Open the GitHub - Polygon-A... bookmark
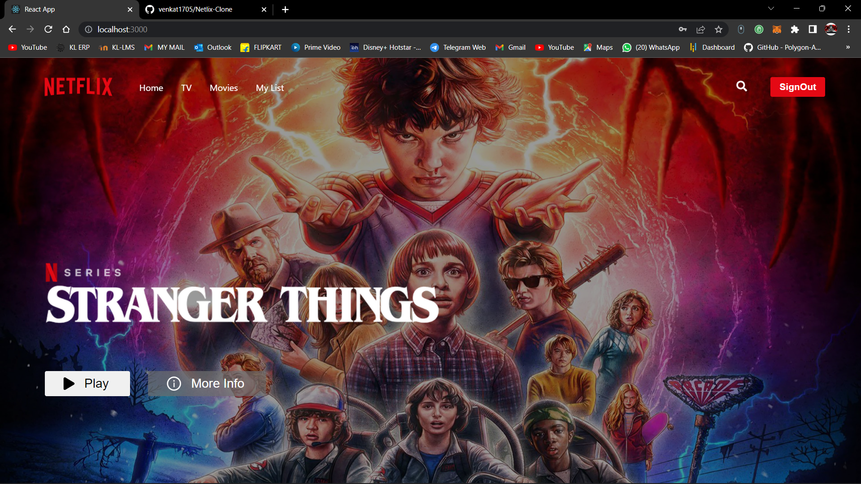This screenshot has height=484, width=861. click(783, 48)
